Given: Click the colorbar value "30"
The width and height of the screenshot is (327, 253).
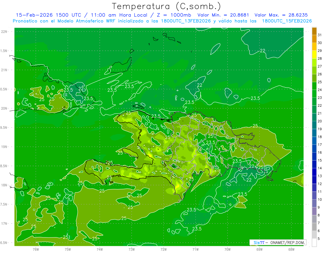Looking at the screenshot, I should [x=320, y=43].
